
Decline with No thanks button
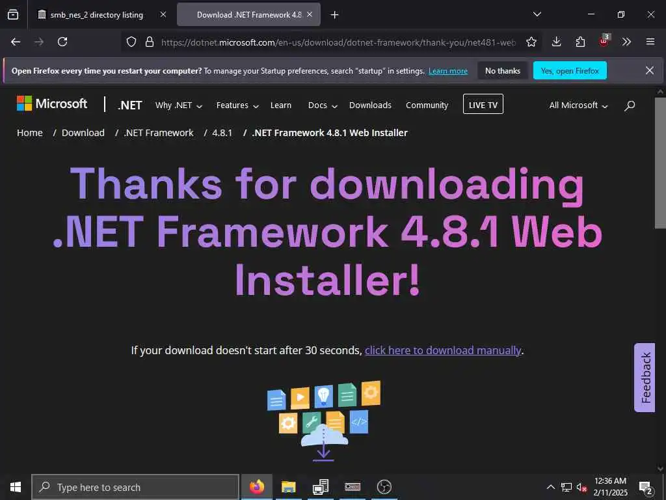pyautogui.click(x=503, y=71)
